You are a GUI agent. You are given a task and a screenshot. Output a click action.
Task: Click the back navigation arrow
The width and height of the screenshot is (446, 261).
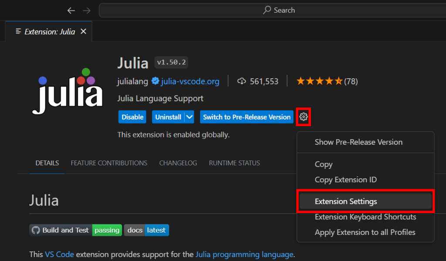click(x=71, y=10)
